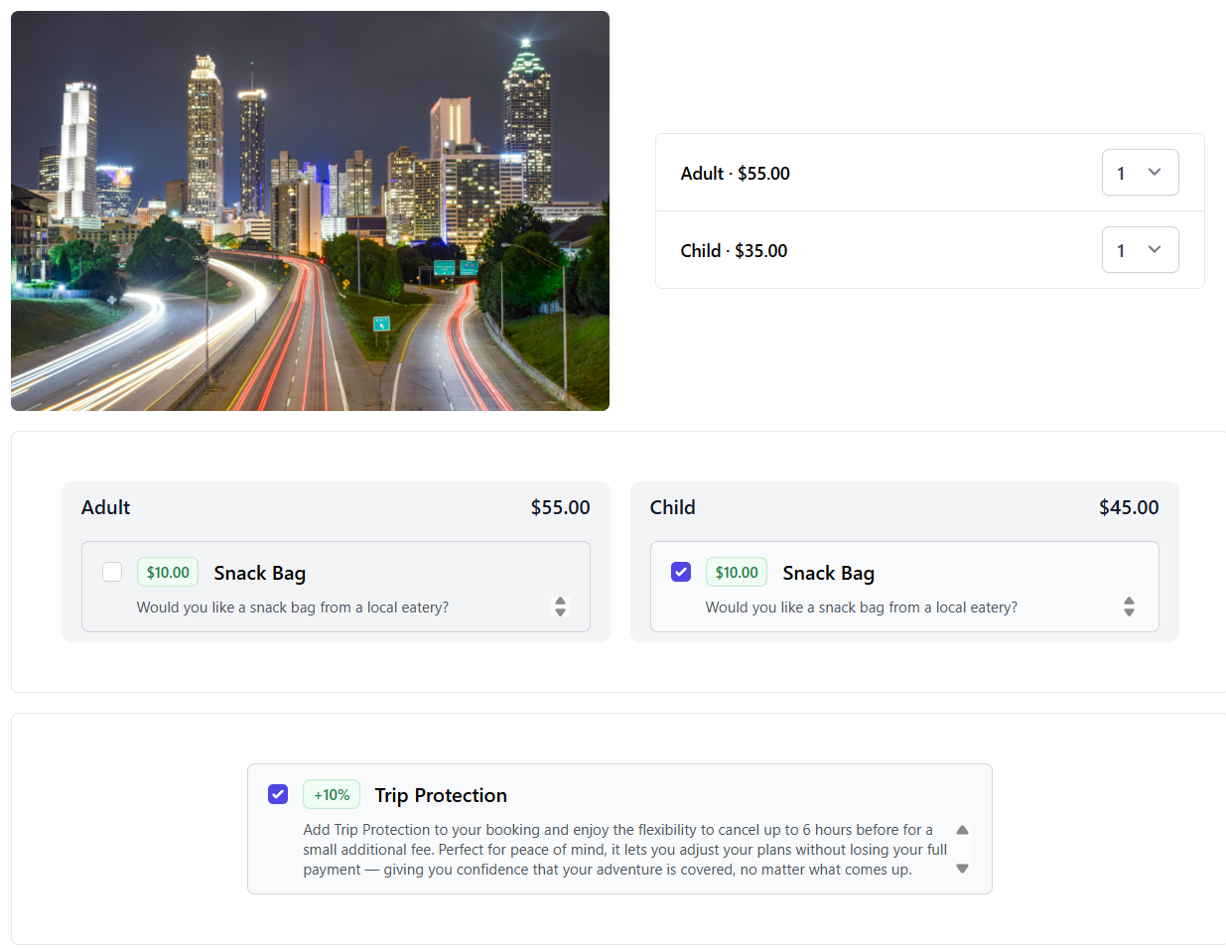Click the $10.00 badge on Child Snack Bag
Viewport: 1226px width, 948px height.
(736, 572)
